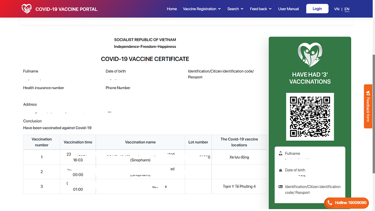Image resolution: width=375 pixels, height=211 pixels.
Task: Open COVID-19 VACCINE PORTAL title link
Action: (x=66, y=9)
